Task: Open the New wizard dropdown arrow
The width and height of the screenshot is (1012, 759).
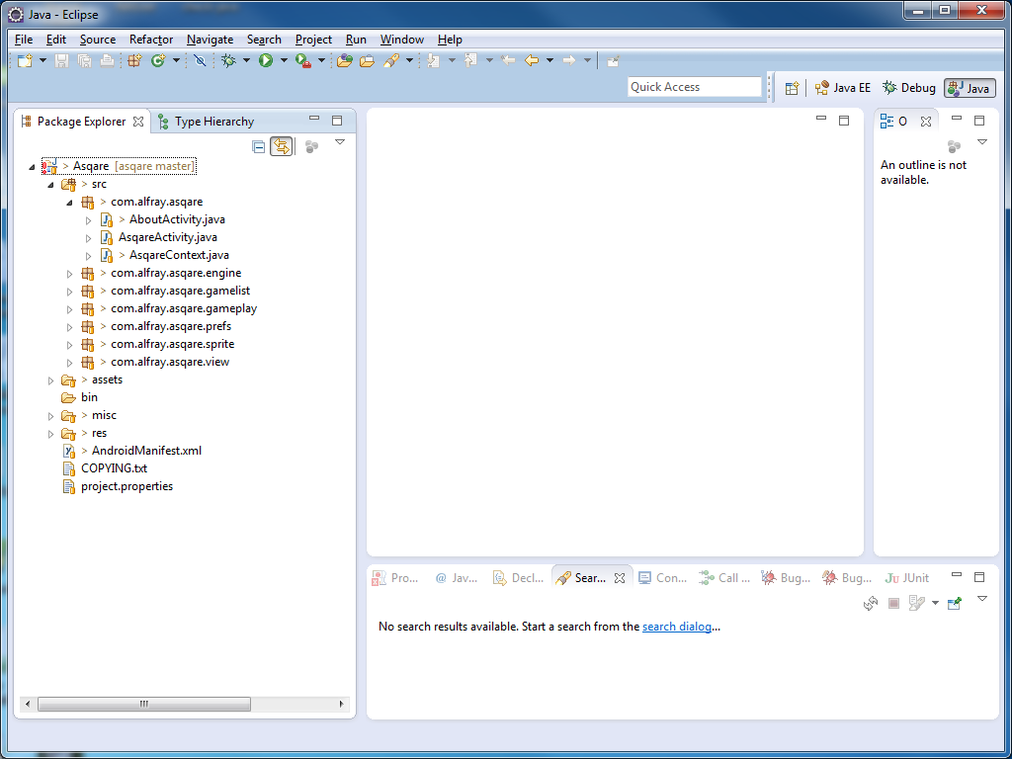Action: coord(43,60)
